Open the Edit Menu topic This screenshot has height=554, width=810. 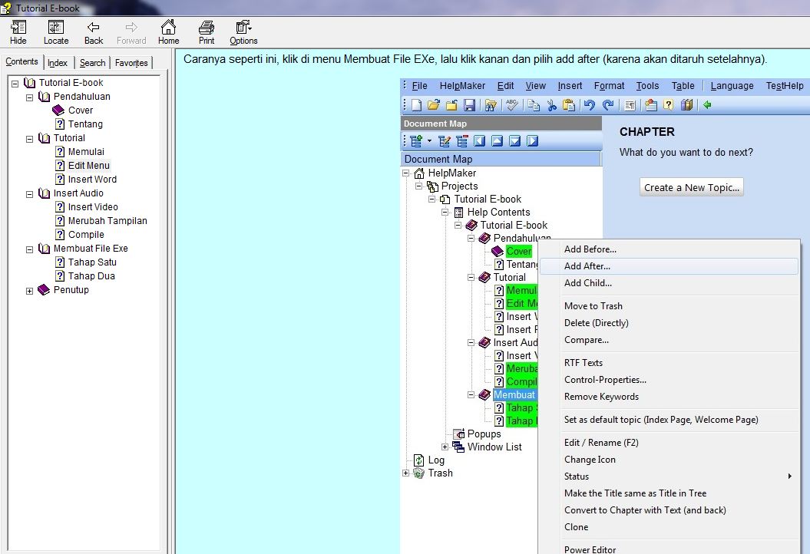[x=89, y=165]
